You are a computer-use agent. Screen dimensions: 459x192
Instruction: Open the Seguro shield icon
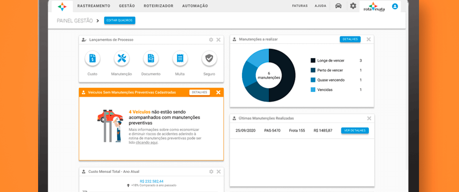point(209,59)
